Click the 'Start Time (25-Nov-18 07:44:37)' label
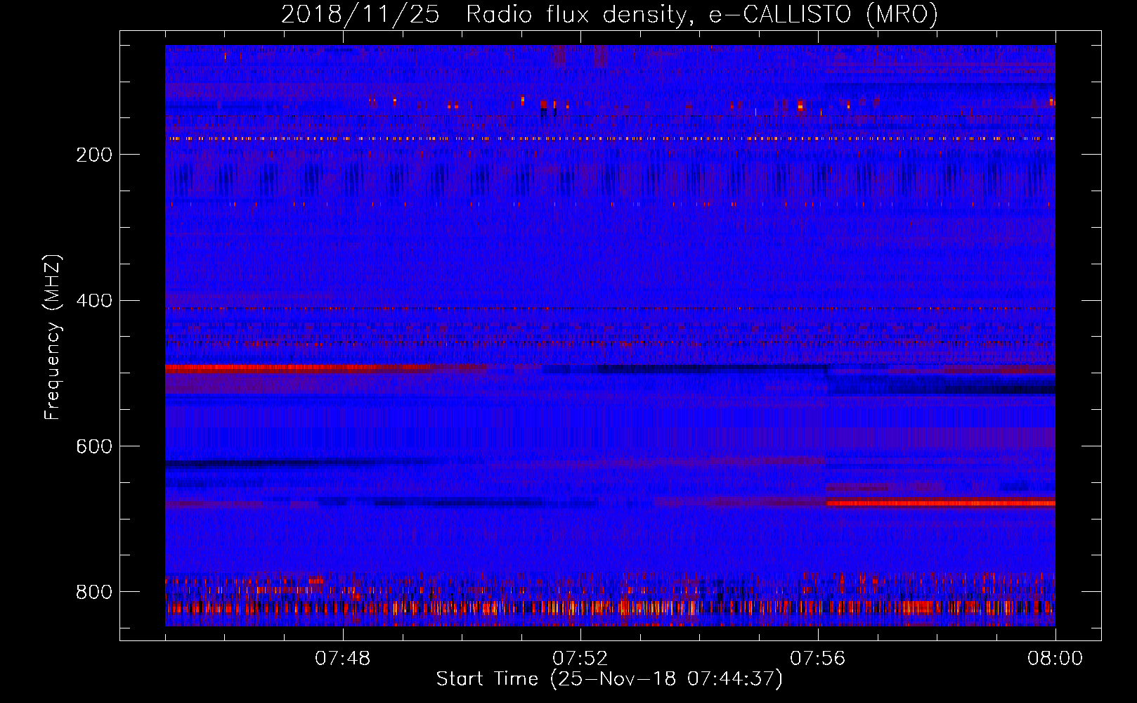Viewport: 1137px width, 703px height. (x=609, y=679)
